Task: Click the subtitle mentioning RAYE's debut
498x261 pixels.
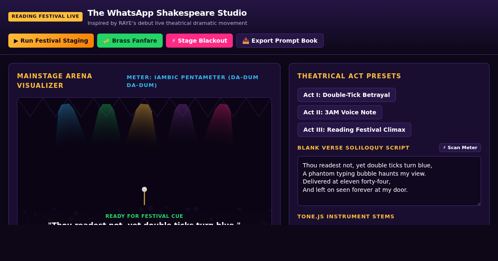Action: (167, 23)
